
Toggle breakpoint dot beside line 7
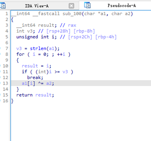(x=0, y=48)
